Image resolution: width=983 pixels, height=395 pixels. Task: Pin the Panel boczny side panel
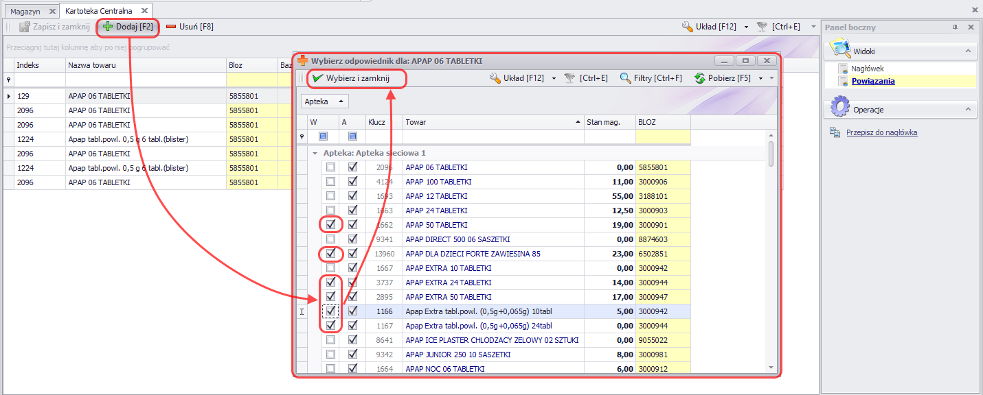[955, 27]
